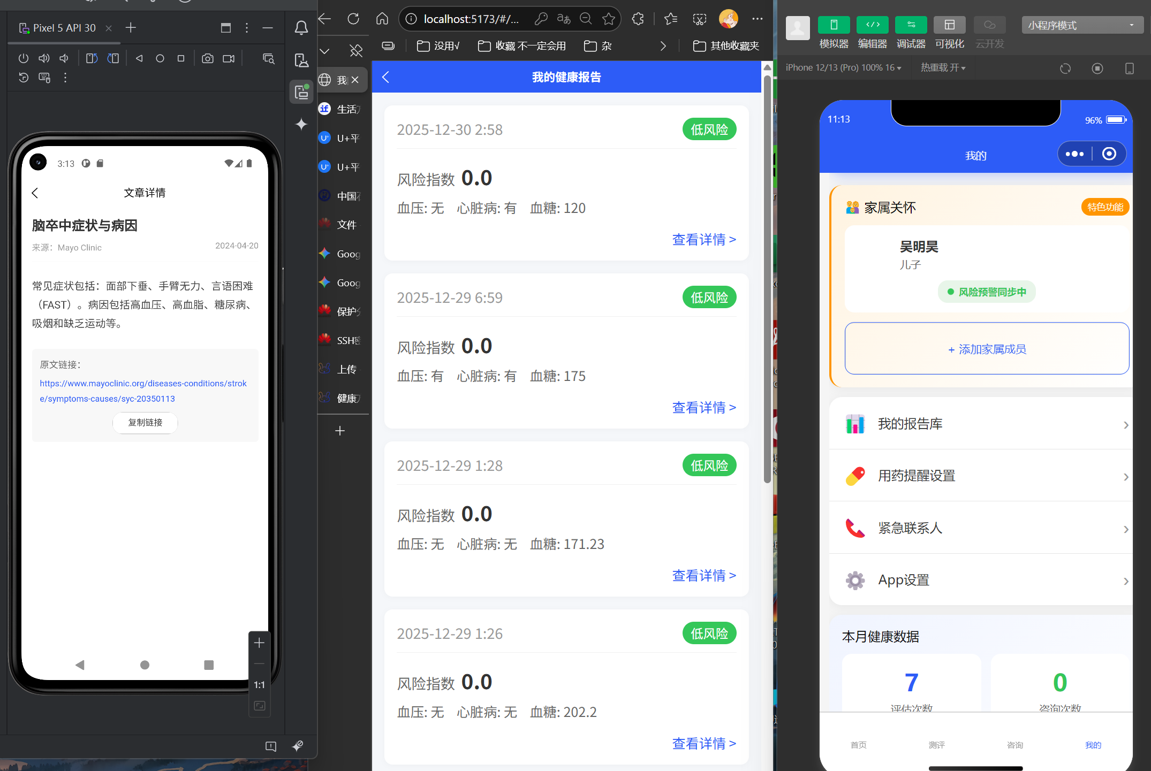This screenshot has height=771, width=1151.
Task: Open the notifications bell icon
Action: 301,28
